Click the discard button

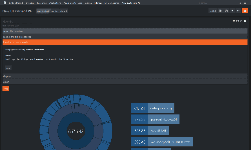pyautogui.click(x=64, y=11)
